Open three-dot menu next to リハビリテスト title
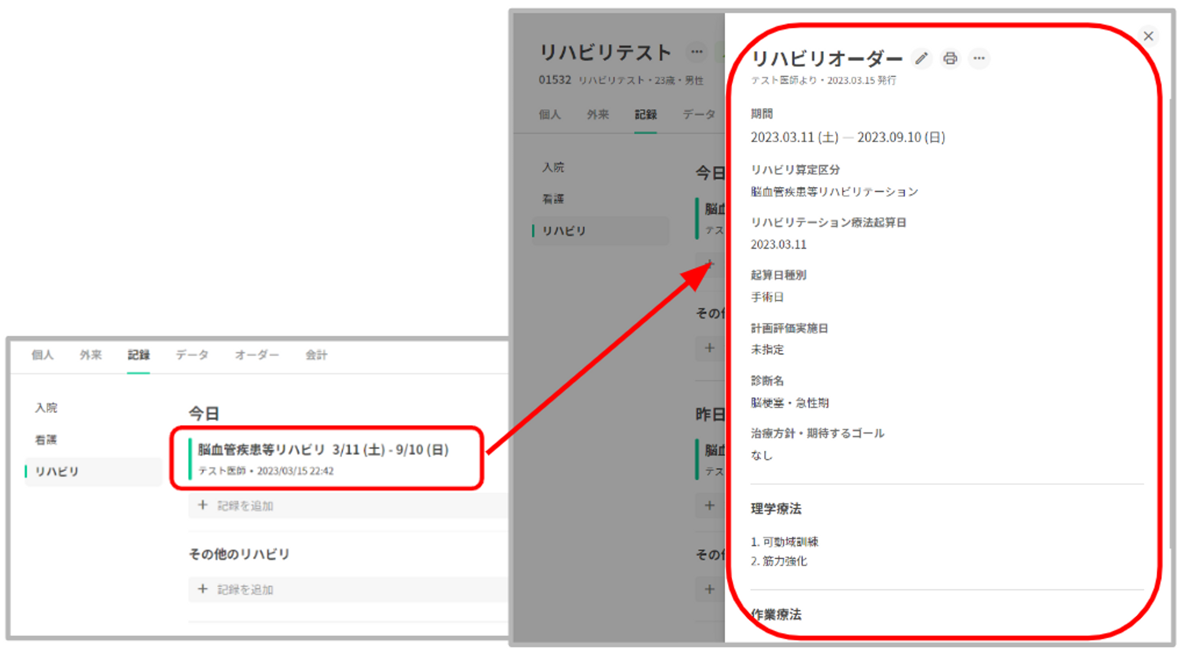The width and height of the screenshot is (1181, 655). [x=697, y=52]
